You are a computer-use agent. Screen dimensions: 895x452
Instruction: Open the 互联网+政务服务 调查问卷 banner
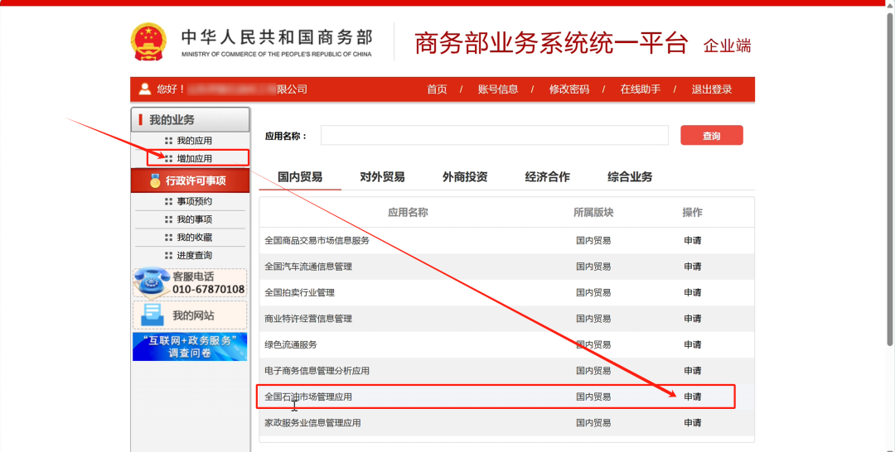(190, 347)
